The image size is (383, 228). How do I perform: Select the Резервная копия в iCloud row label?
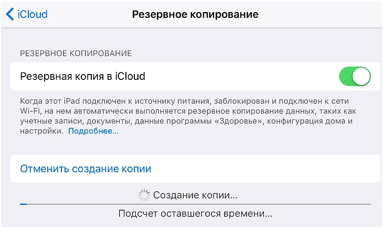point(82,76)
